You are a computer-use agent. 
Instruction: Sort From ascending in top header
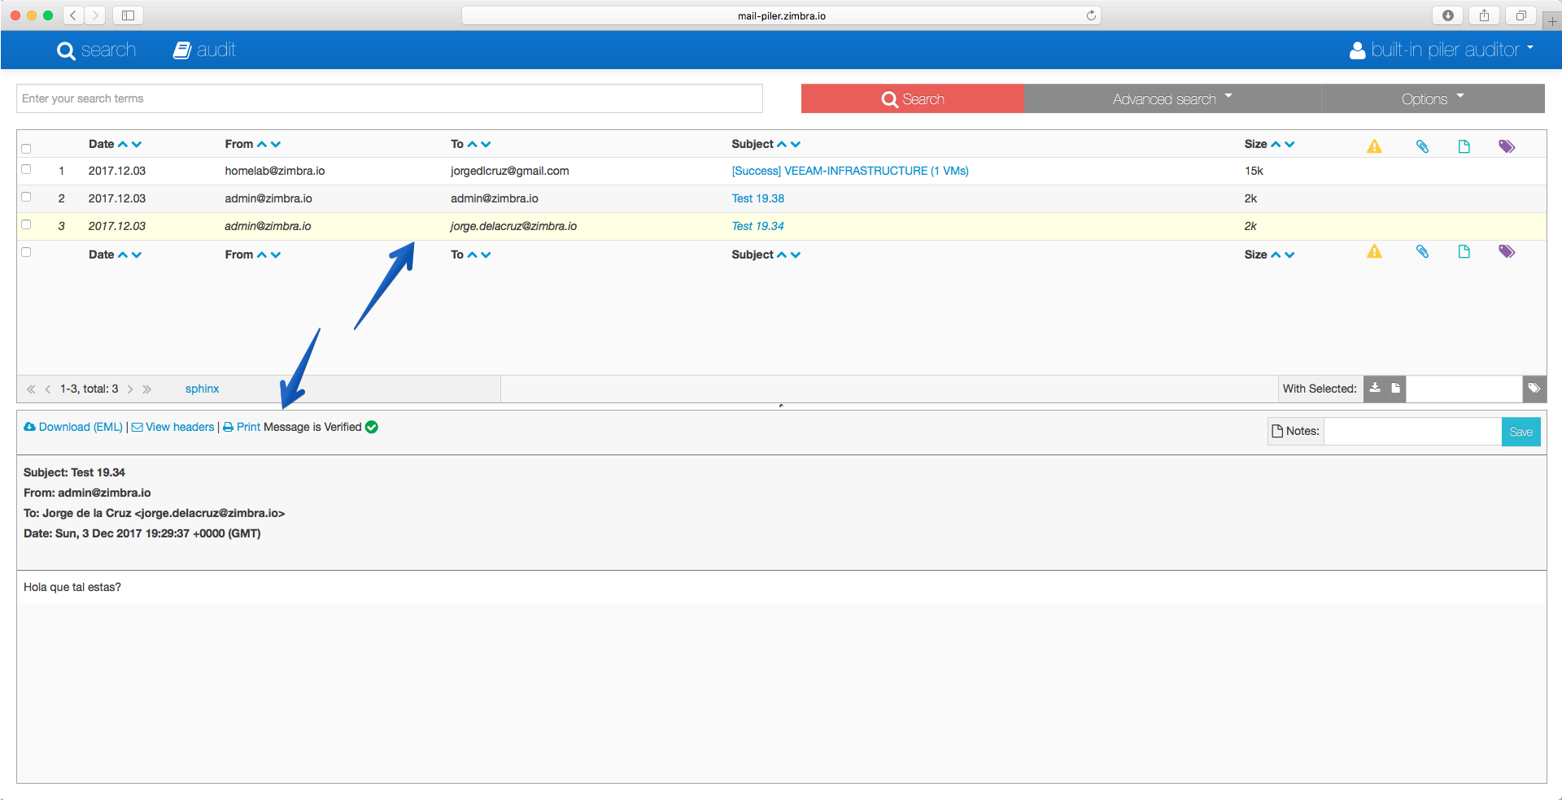pos(262,144)
